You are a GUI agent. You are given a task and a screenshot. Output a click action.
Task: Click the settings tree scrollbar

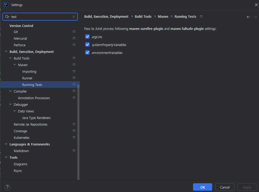pyautogui.click(x=78, y=132)
